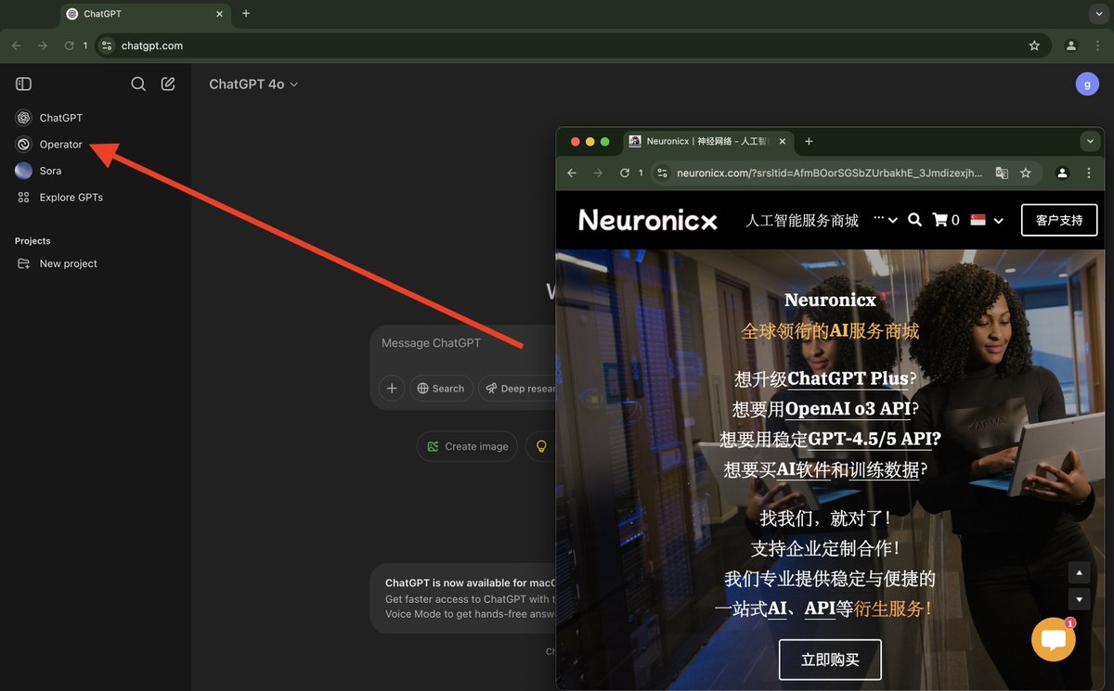Open Chrome three-dot menu in Neuronicx window
Viewport: 1114px width, 691px height.
[x=1089, y=173]
